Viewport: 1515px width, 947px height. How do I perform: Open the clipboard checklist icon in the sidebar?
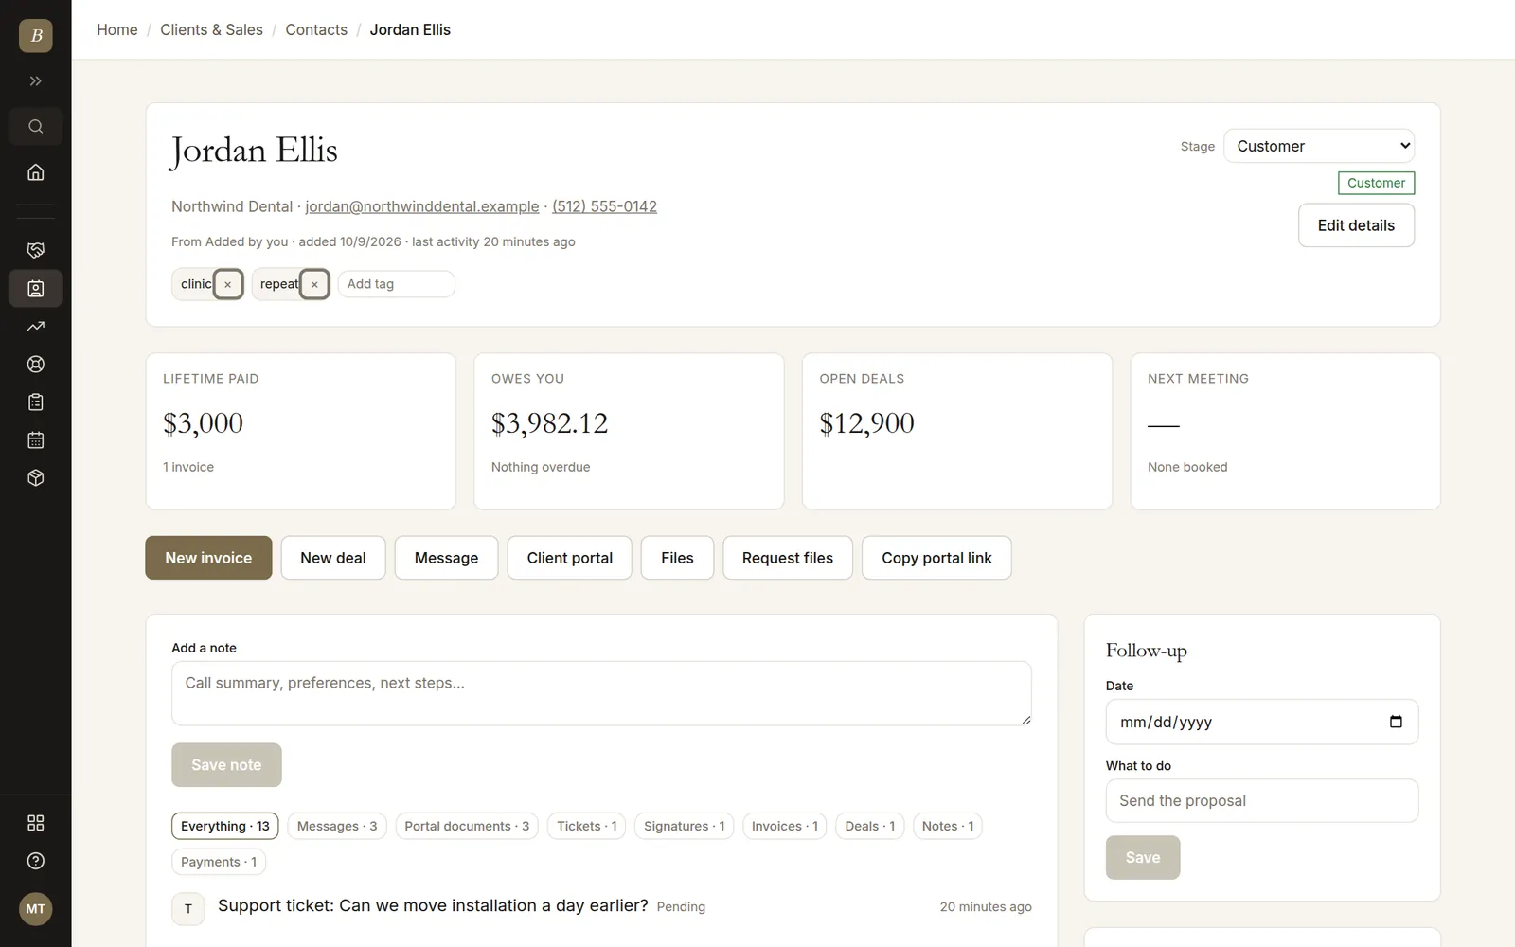(36, 402)
